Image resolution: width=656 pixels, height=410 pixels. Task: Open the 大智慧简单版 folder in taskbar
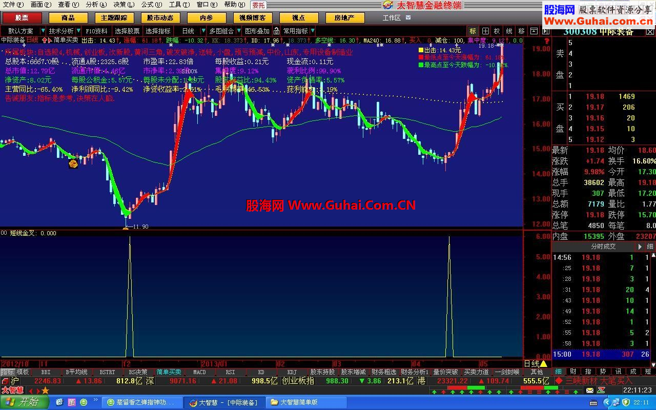306,402
